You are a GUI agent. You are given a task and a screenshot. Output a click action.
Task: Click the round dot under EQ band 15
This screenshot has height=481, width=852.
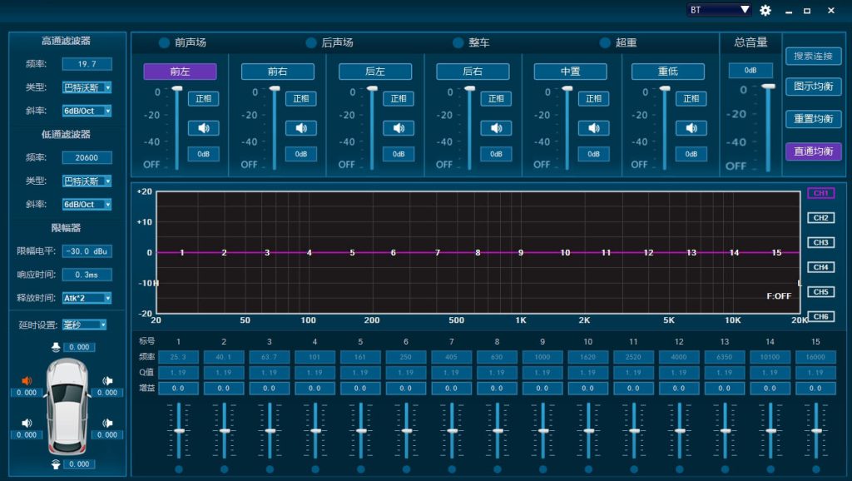pos(815,469)
